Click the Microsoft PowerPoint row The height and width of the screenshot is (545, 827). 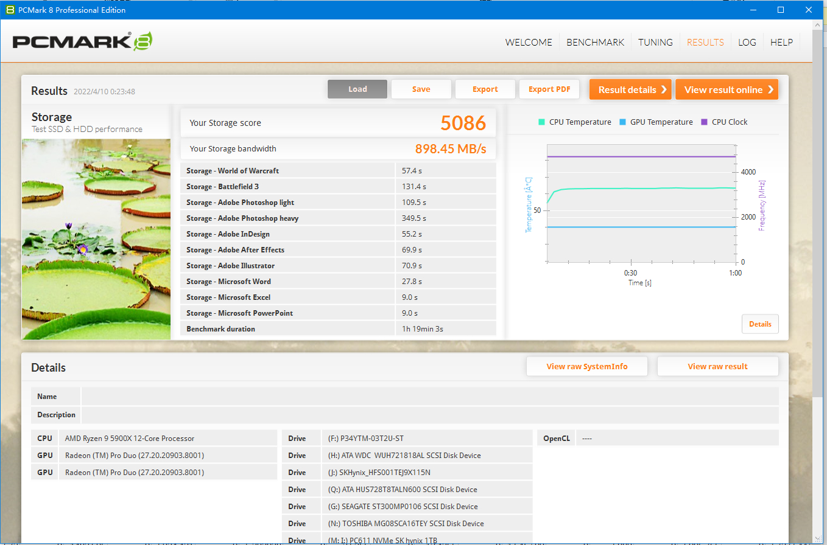[x=339, y=313]
